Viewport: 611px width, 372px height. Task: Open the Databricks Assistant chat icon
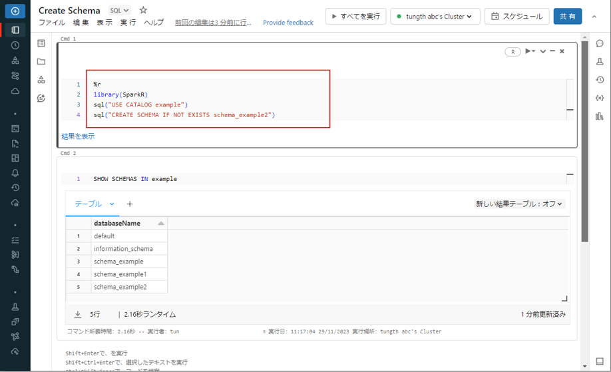41,98
